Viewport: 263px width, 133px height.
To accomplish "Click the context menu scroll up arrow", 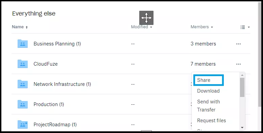I will pos(242,75).
